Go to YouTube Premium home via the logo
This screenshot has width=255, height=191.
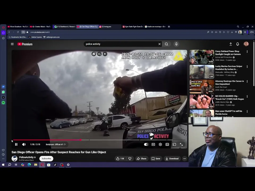coord(25,44)
